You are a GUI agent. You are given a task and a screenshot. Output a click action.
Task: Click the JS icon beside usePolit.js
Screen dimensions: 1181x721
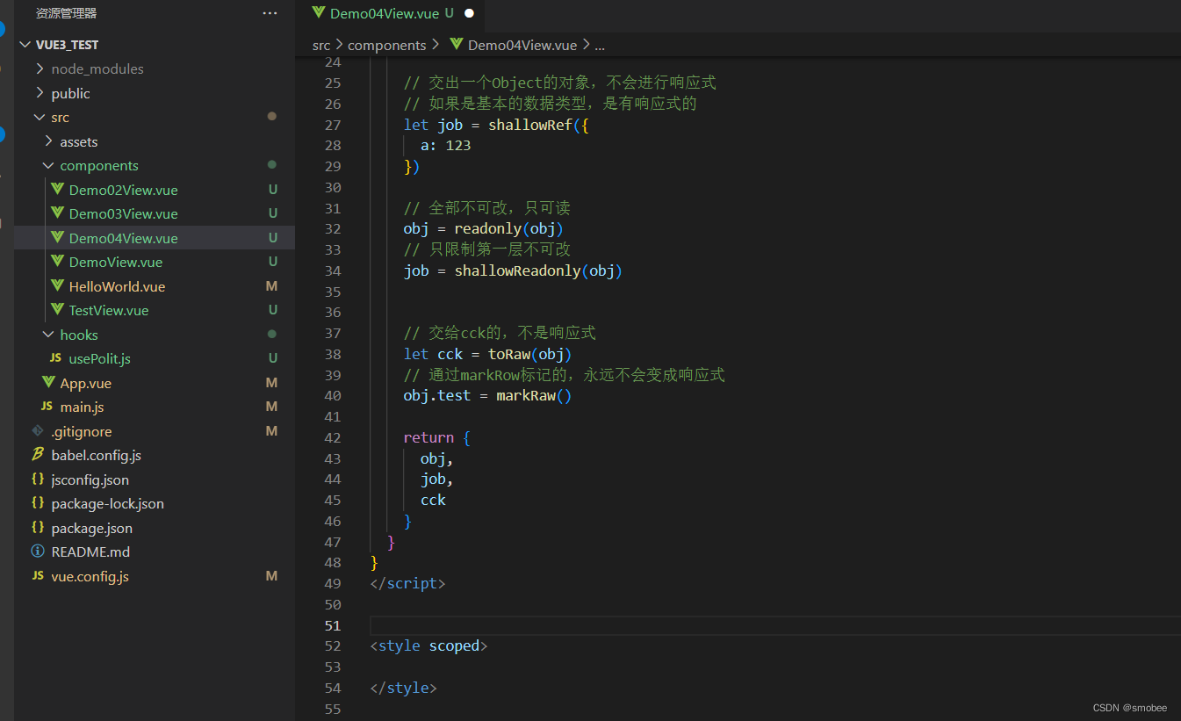pos(55,358)
